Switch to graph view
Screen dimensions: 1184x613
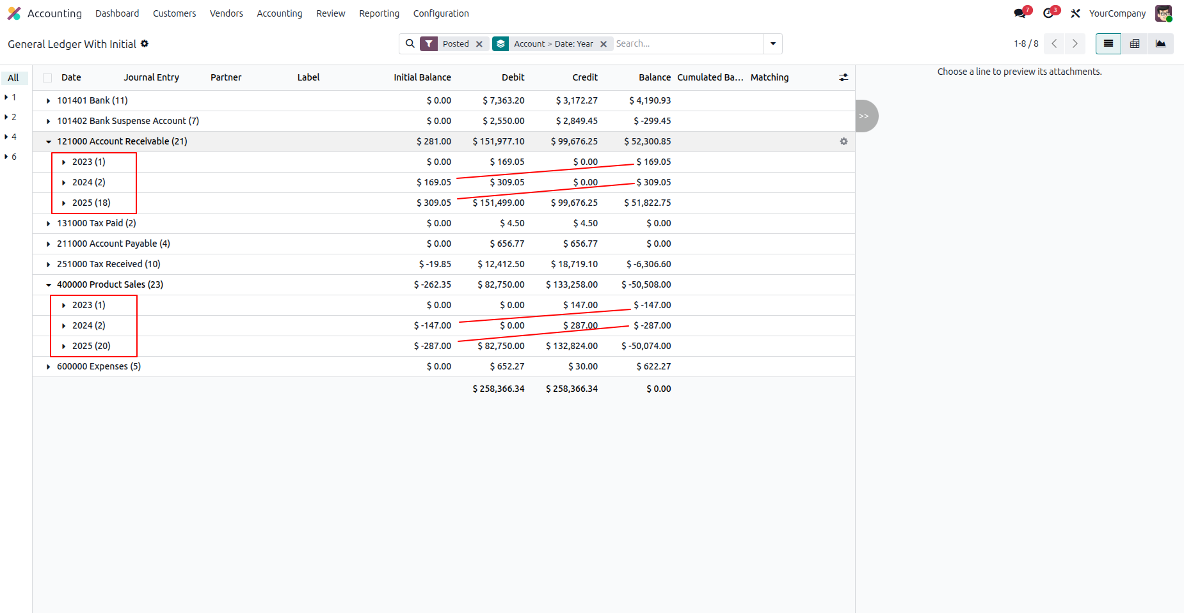point(1160,43)
